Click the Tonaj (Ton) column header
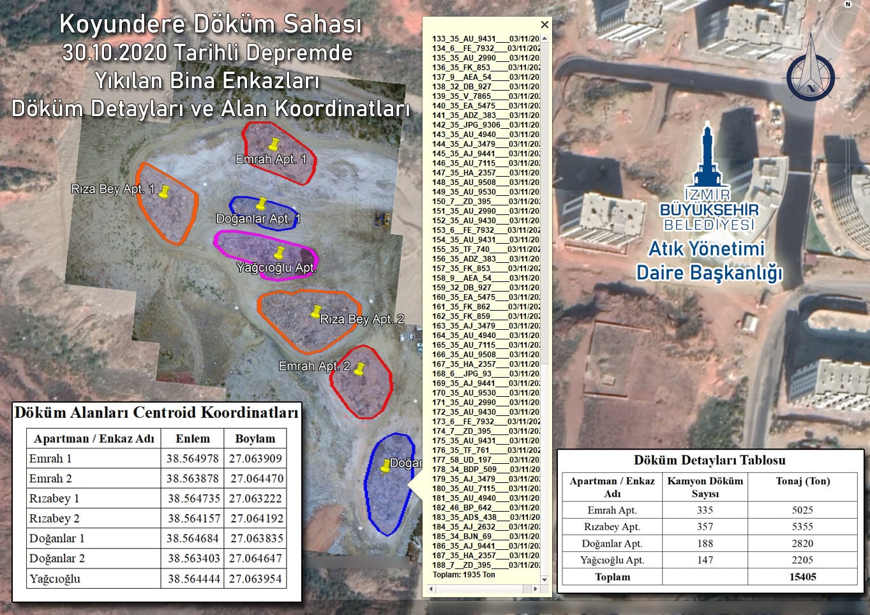 click(803, 481)
